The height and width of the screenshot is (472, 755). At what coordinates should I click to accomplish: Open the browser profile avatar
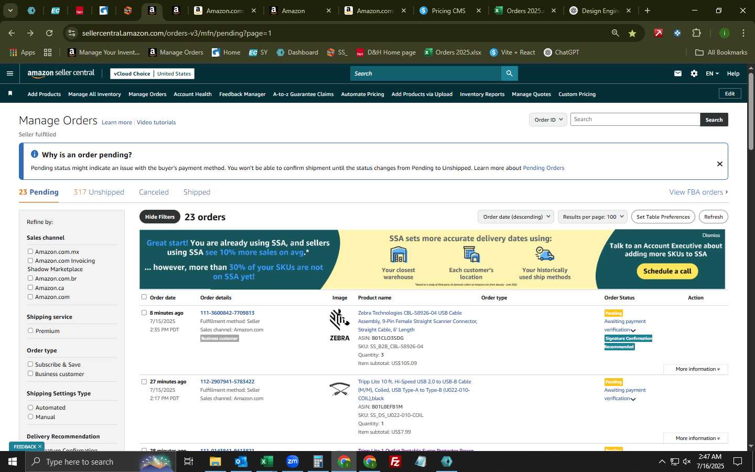724,33
